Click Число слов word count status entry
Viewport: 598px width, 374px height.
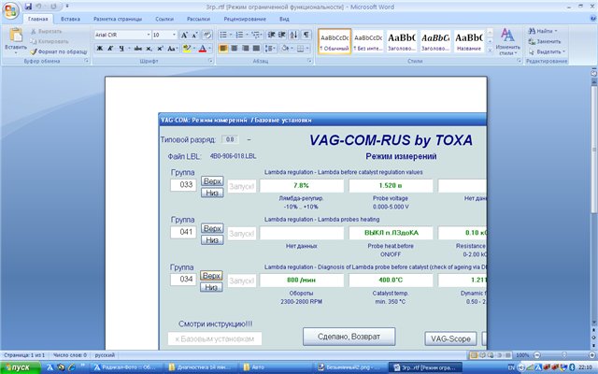70,355
